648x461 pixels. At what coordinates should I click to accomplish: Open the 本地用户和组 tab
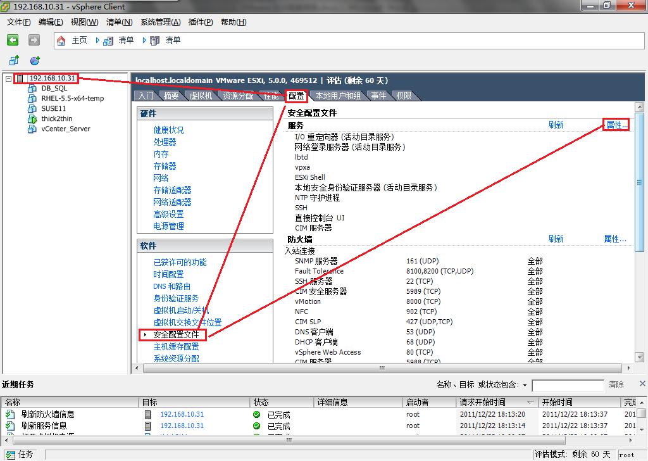tap(338, 96)
